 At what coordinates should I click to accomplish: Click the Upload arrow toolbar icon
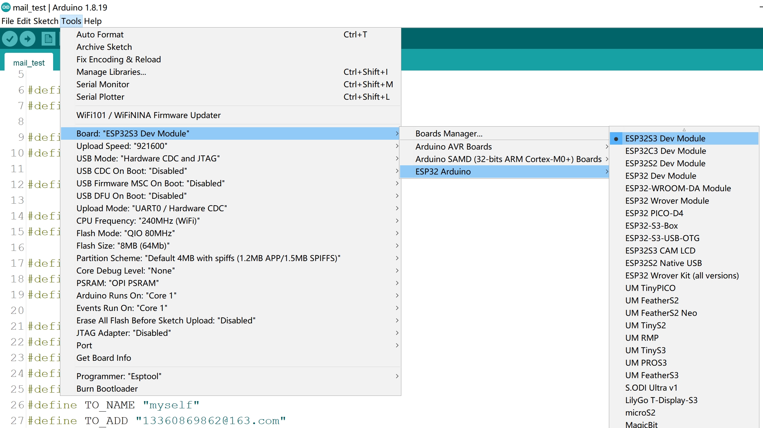point(28,39)
